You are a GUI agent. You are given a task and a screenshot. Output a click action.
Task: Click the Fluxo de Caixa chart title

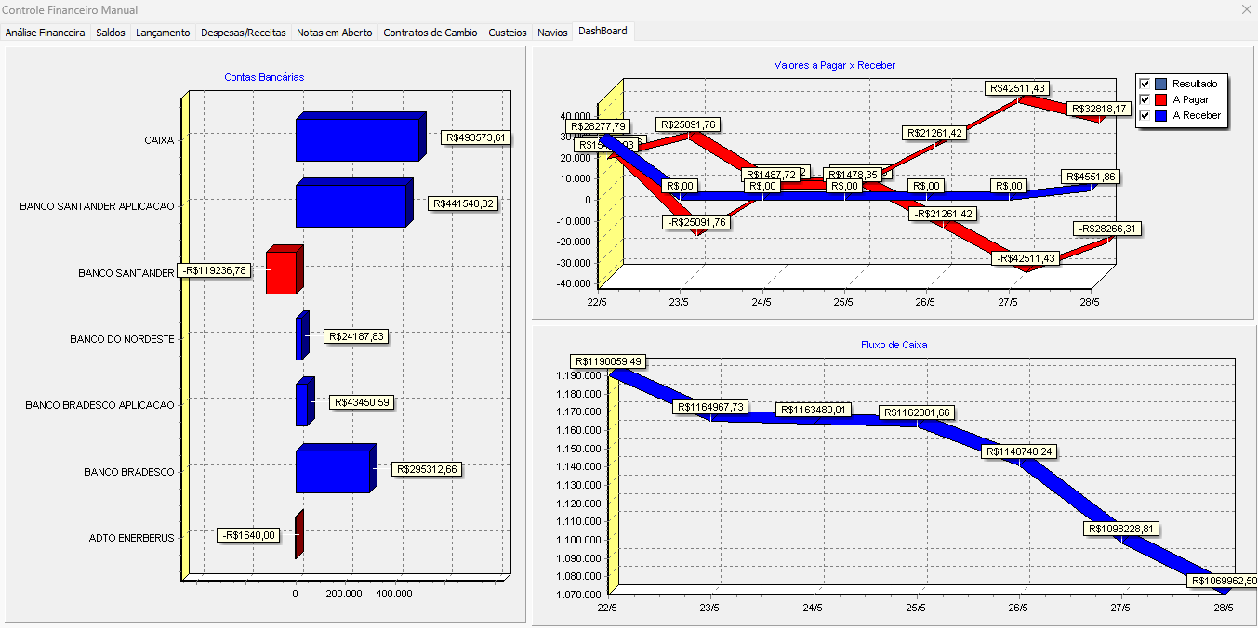click(894, 345)
